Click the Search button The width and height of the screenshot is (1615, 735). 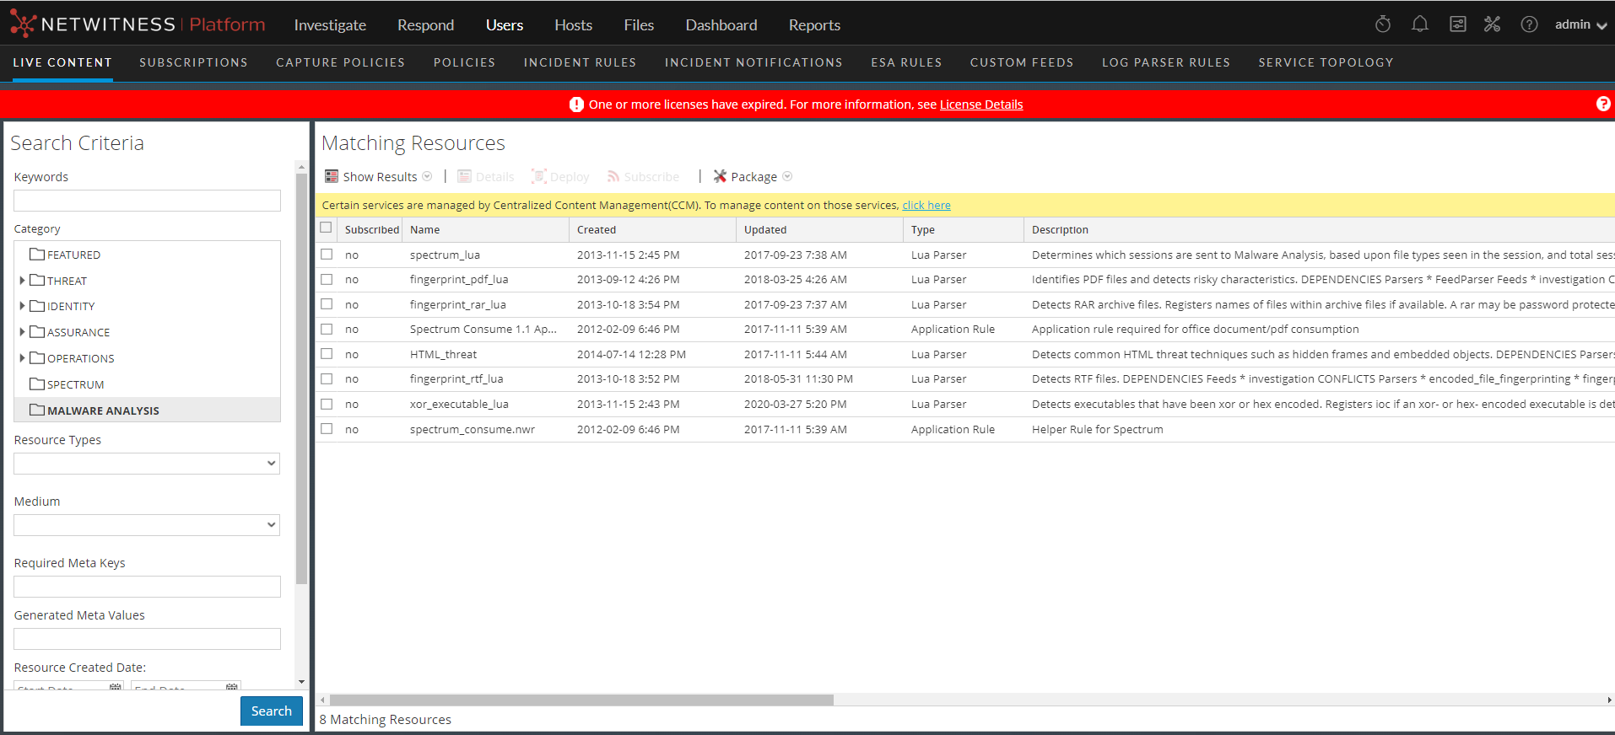click(271, 711)
